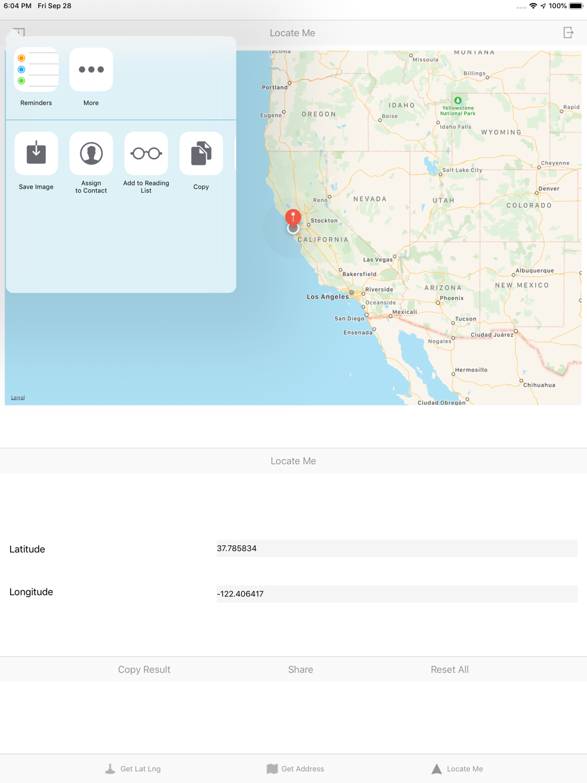The height and width of the screenshot is (783, 587).
Task: Click the Longitude value field
Action: coord(397,593)
